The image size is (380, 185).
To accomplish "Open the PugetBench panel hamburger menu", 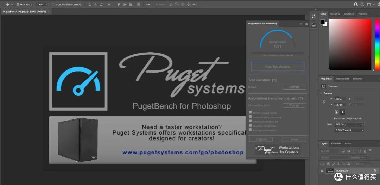I will (306, 24).
